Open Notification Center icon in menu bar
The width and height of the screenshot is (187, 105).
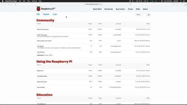click(184, 1)
